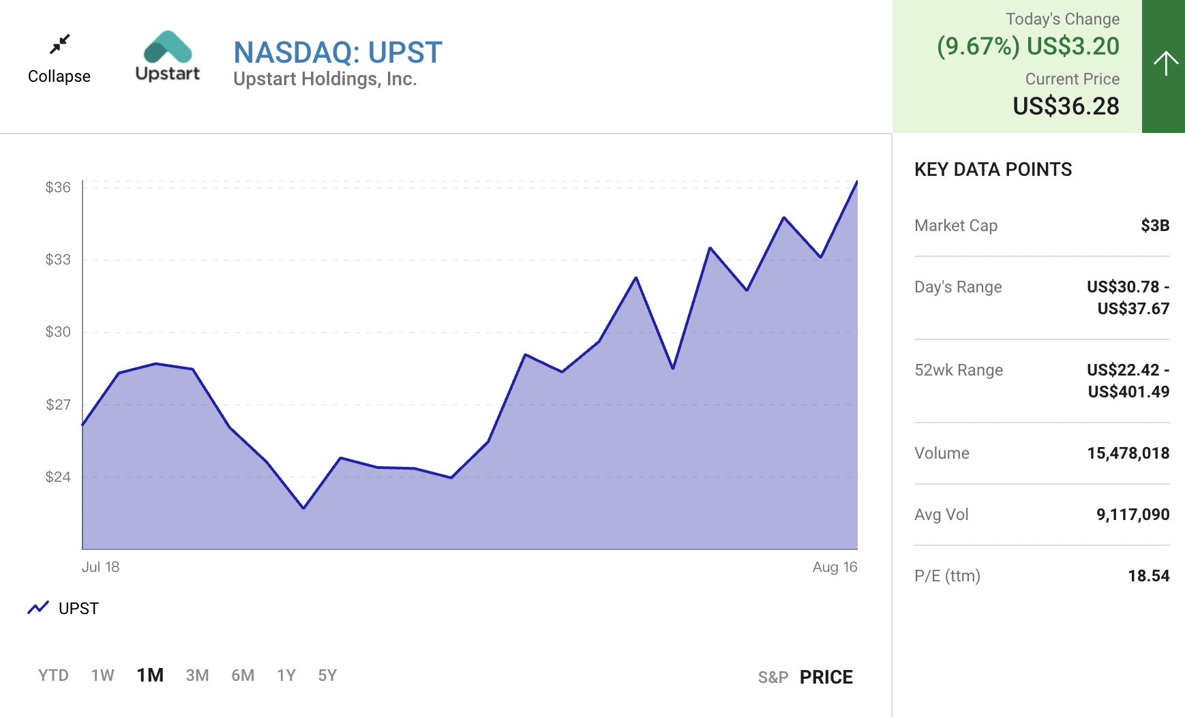The image size is (1185, 717).
Task: Toggle the UPST series legend label
Action: point(78,609)
